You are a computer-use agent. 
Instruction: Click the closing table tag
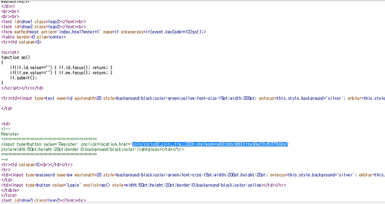(10, 190)
